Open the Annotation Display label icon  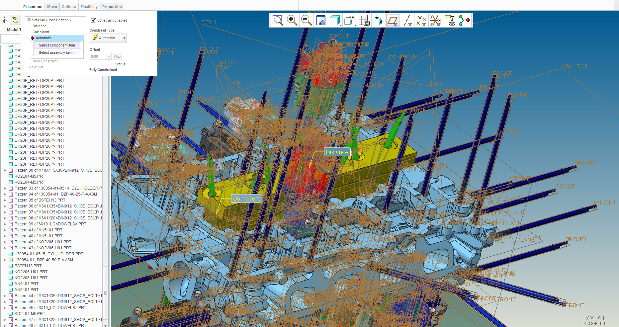[x=450, y=20]
